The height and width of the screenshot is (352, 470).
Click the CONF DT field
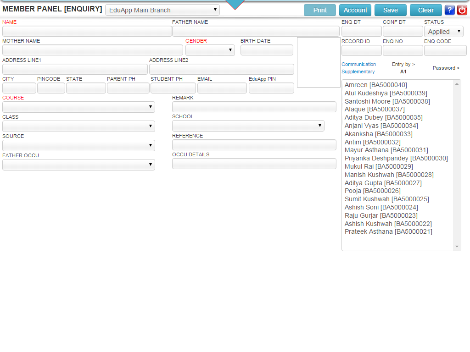[x=403, y=31]
